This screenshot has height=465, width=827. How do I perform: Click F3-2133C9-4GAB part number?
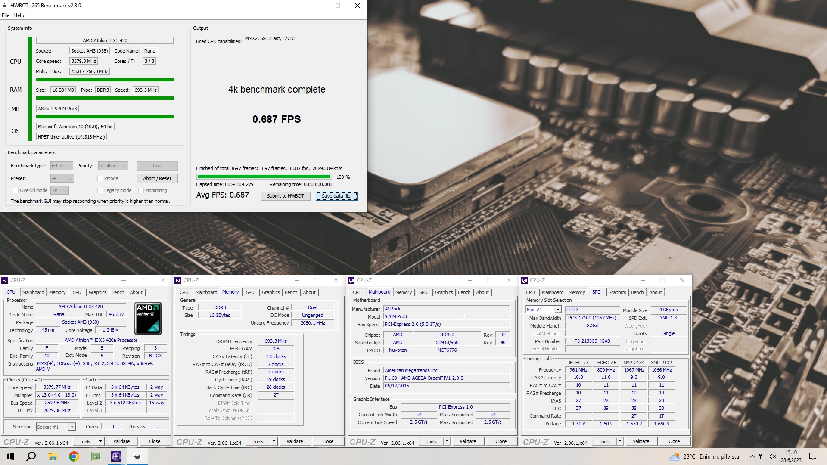tap(592, 341)
